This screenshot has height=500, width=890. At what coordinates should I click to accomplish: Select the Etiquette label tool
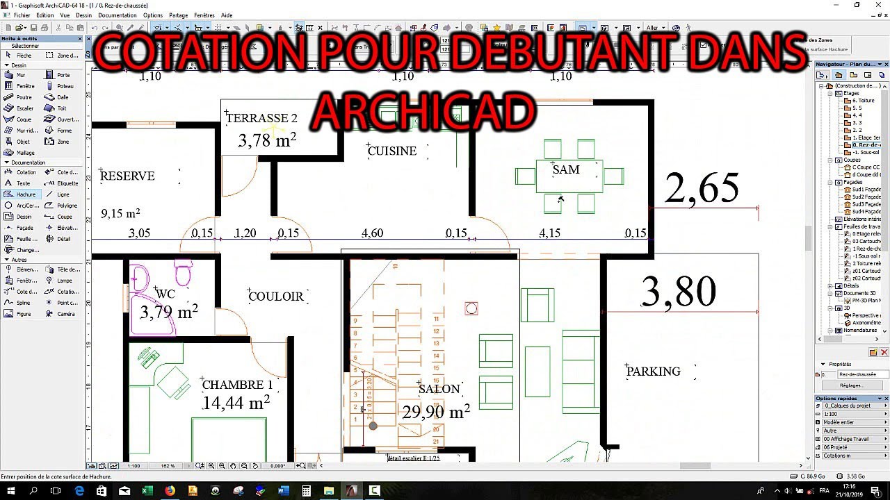point(63,183)
